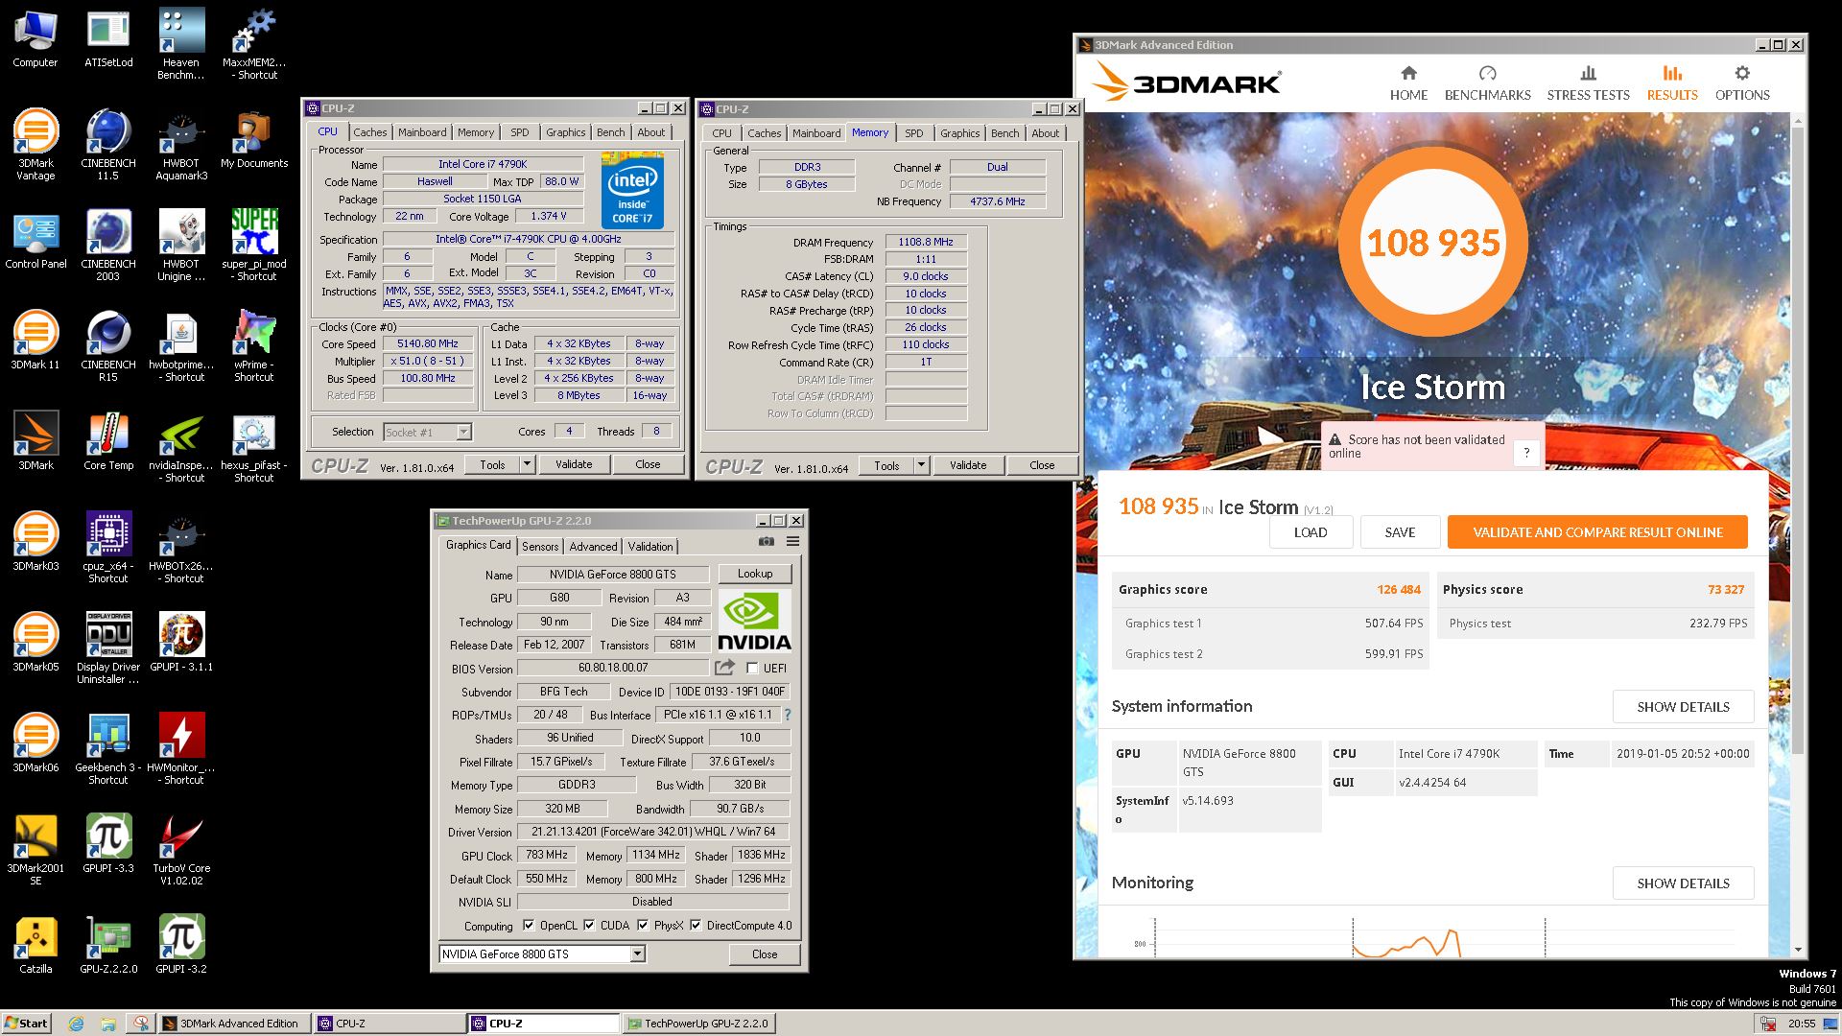Open Tools dropdown arrow in CPU-Z Memory window
The height and width of the screenshot is (1036, 1842).
pyautogui.click(x=921, y=465)
